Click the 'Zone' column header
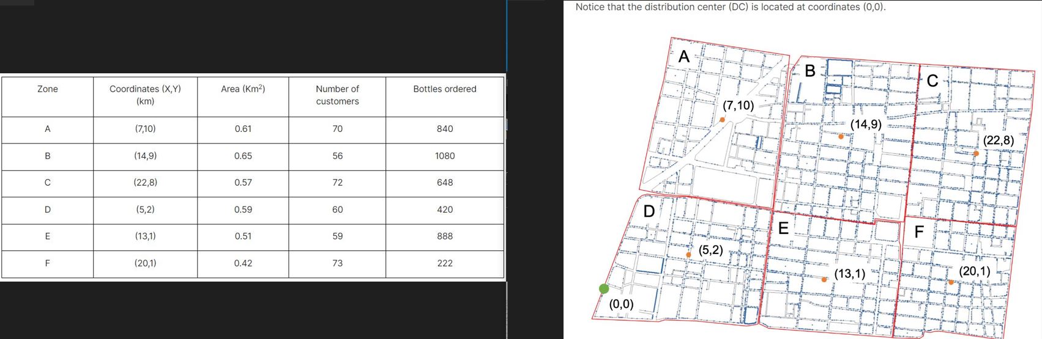This screenshot has height=339, width=1042. coord(48,89)
